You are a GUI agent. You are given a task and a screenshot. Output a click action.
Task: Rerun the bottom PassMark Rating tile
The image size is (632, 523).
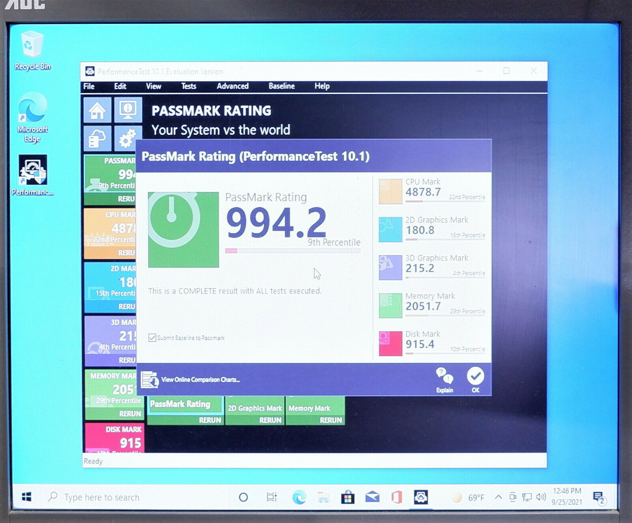tap(210, 420)
